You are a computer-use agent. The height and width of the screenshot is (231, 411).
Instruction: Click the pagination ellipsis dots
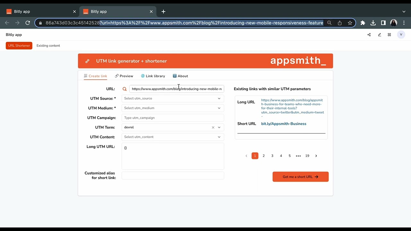(x=298, y=156)
